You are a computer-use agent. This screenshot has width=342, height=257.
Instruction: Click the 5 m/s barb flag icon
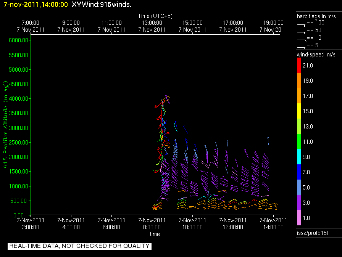(x=301, y=47)
